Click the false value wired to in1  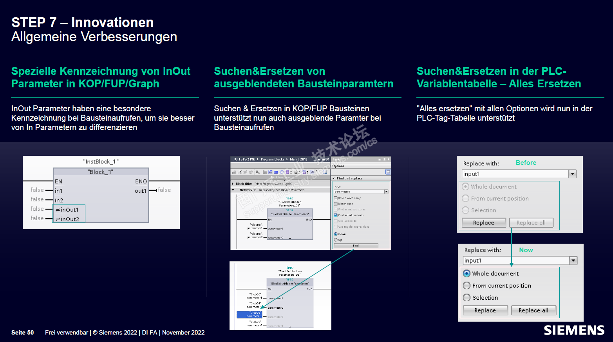pyautogui.click(x=37, y=190)
